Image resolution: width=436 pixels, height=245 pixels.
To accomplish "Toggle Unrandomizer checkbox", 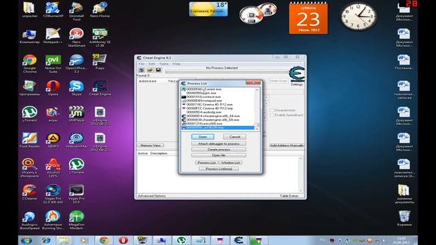I will coord(272,110).
